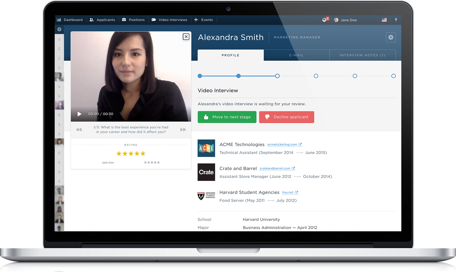The image size is (456, 272).
Task: Open applicant settings gear icon
Action: [x=390, y=37]
